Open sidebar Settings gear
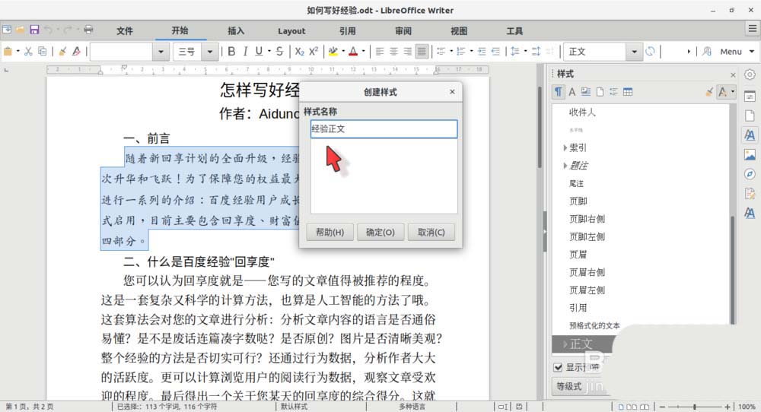The height and width of the screenshot is (412, 761). 750,74
